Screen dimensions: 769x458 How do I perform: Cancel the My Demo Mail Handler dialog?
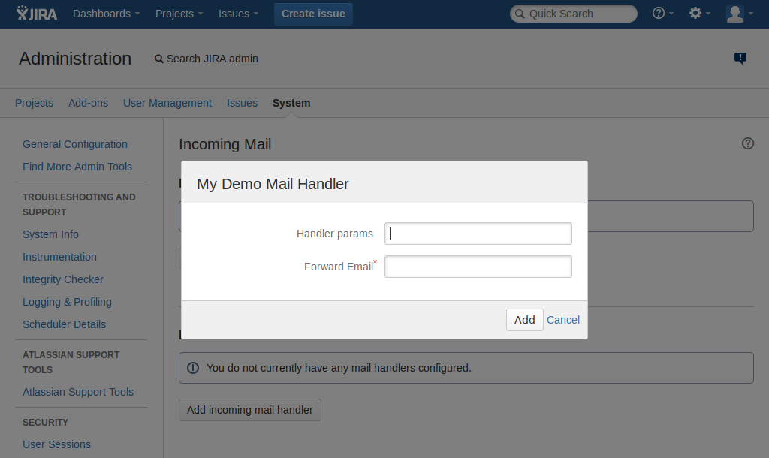coord(563,320)
